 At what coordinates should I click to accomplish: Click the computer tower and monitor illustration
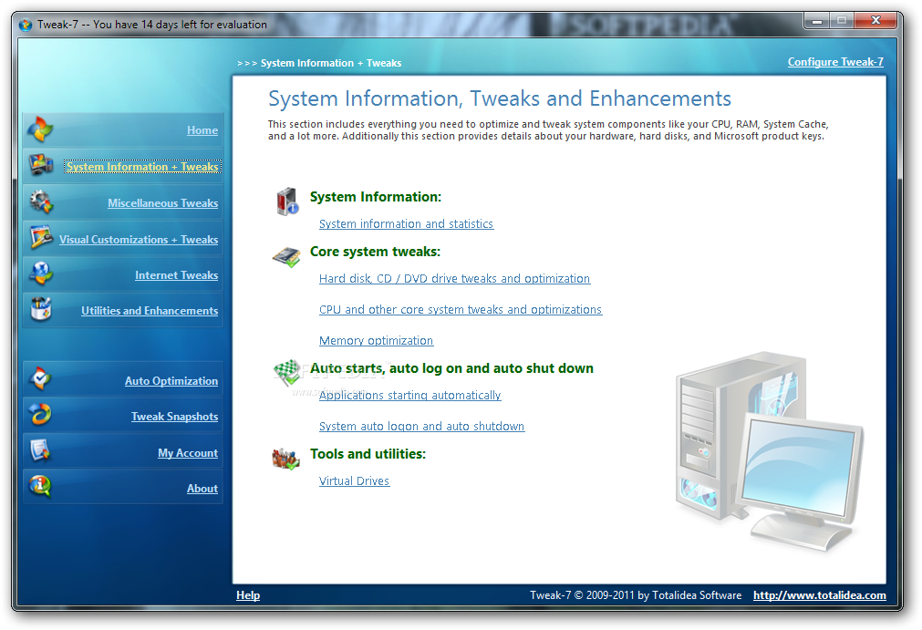click(x=769, y=451)
